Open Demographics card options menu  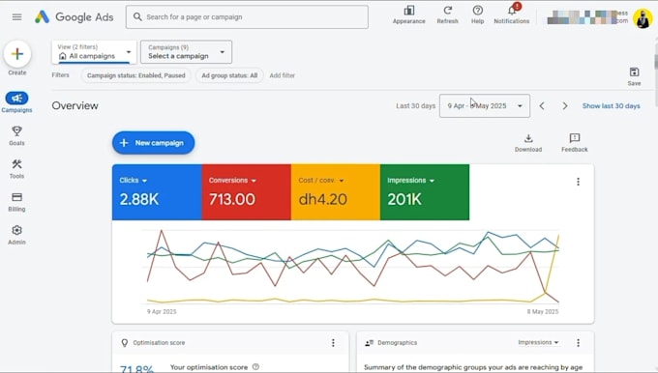pos(579,343)
